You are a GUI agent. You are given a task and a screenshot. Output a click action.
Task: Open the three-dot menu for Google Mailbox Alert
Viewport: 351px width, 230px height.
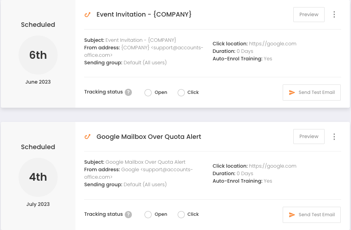(334, 137)
